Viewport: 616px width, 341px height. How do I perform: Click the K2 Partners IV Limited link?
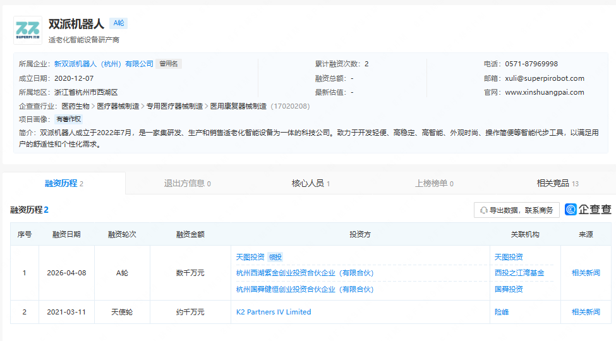pos(274,312)
